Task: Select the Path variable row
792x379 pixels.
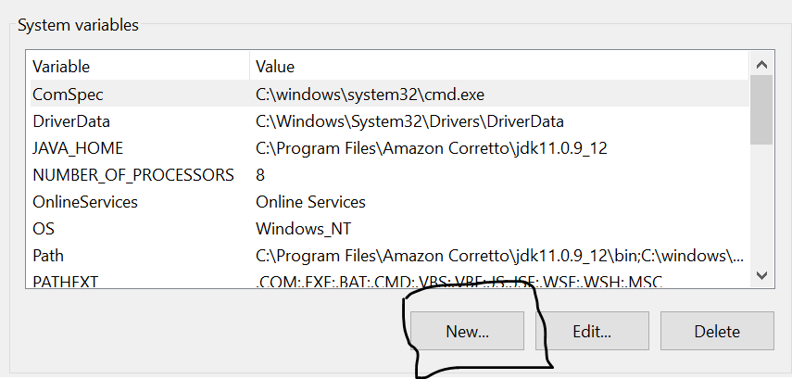Action: pos(48,255)
